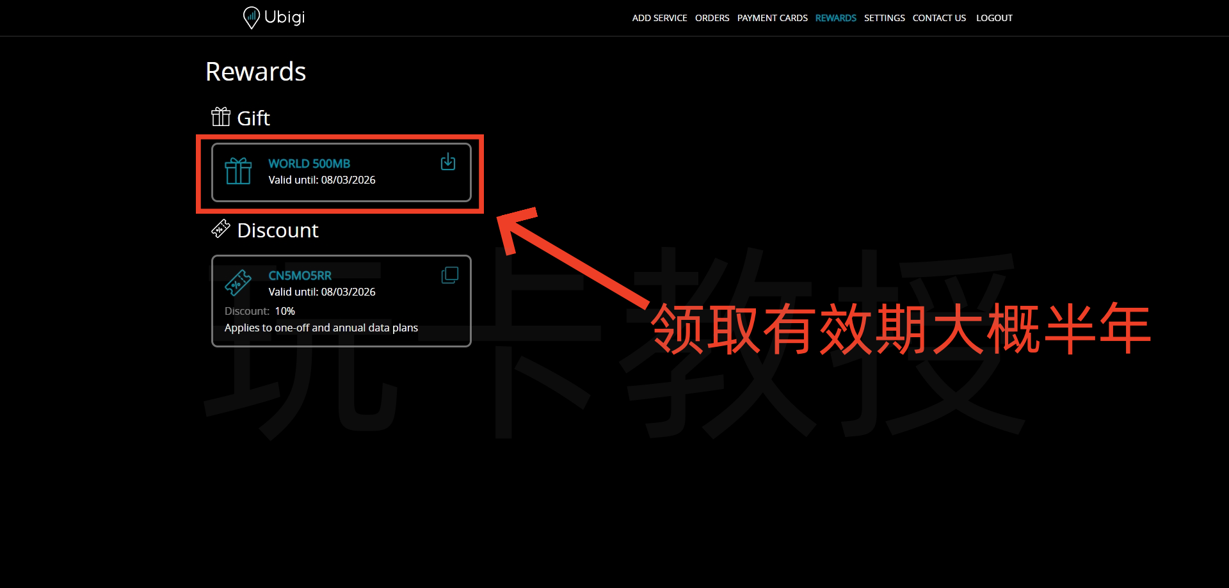Open Settings from the top menu
Viewport: 1229px width, 588px height.
[884, 18]
